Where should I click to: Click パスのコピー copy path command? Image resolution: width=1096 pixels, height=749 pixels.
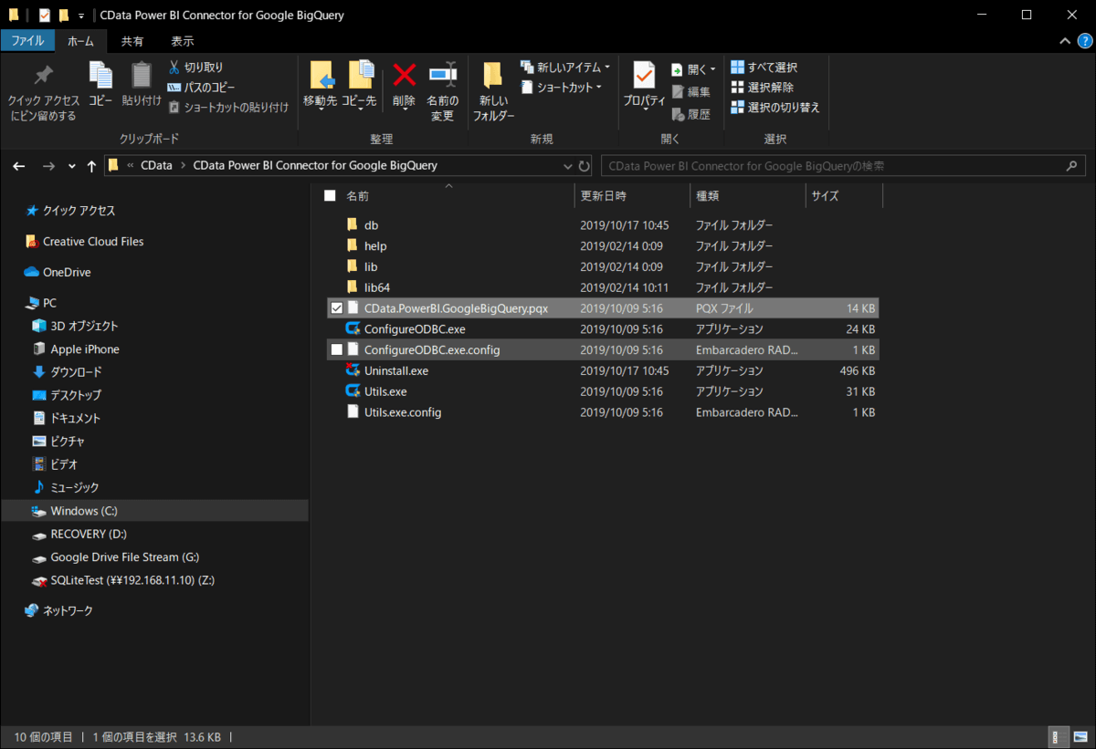(201, 88)
